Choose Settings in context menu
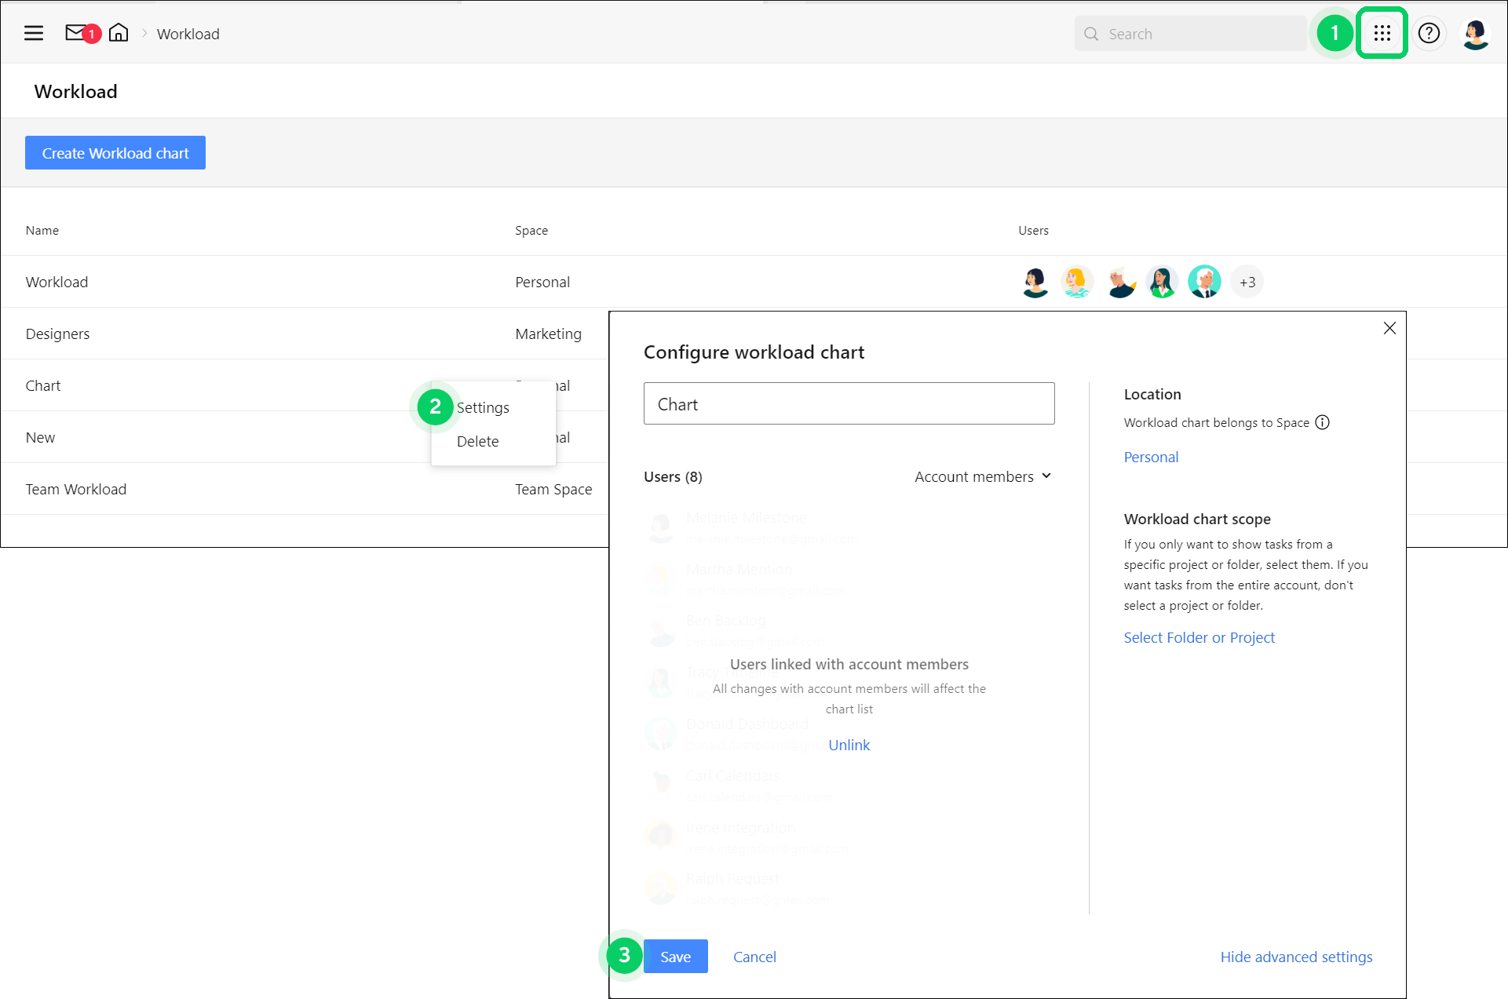 pos(483,407)
